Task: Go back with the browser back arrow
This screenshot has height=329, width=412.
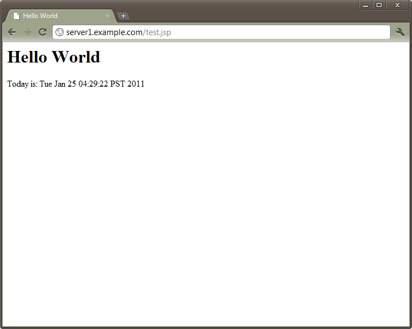Action: (x=12, y=32)
